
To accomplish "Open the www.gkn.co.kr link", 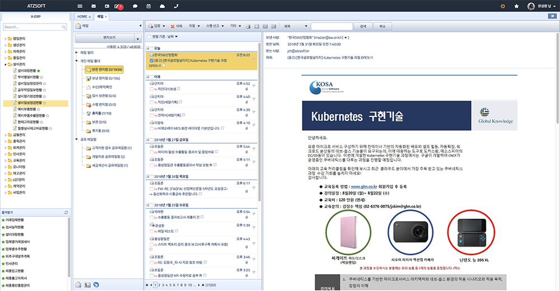I will click(364, 187).
